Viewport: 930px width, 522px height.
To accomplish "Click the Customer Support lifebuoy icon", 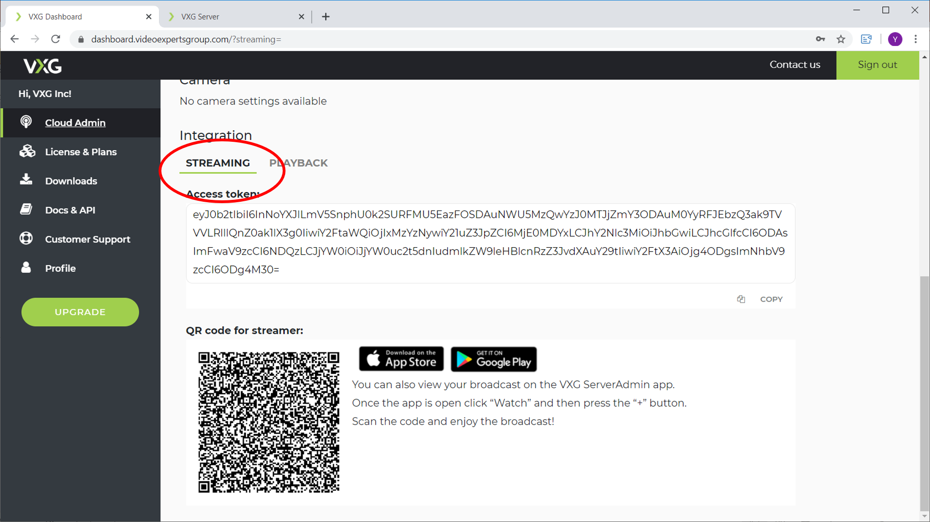I will coord(26,238).
